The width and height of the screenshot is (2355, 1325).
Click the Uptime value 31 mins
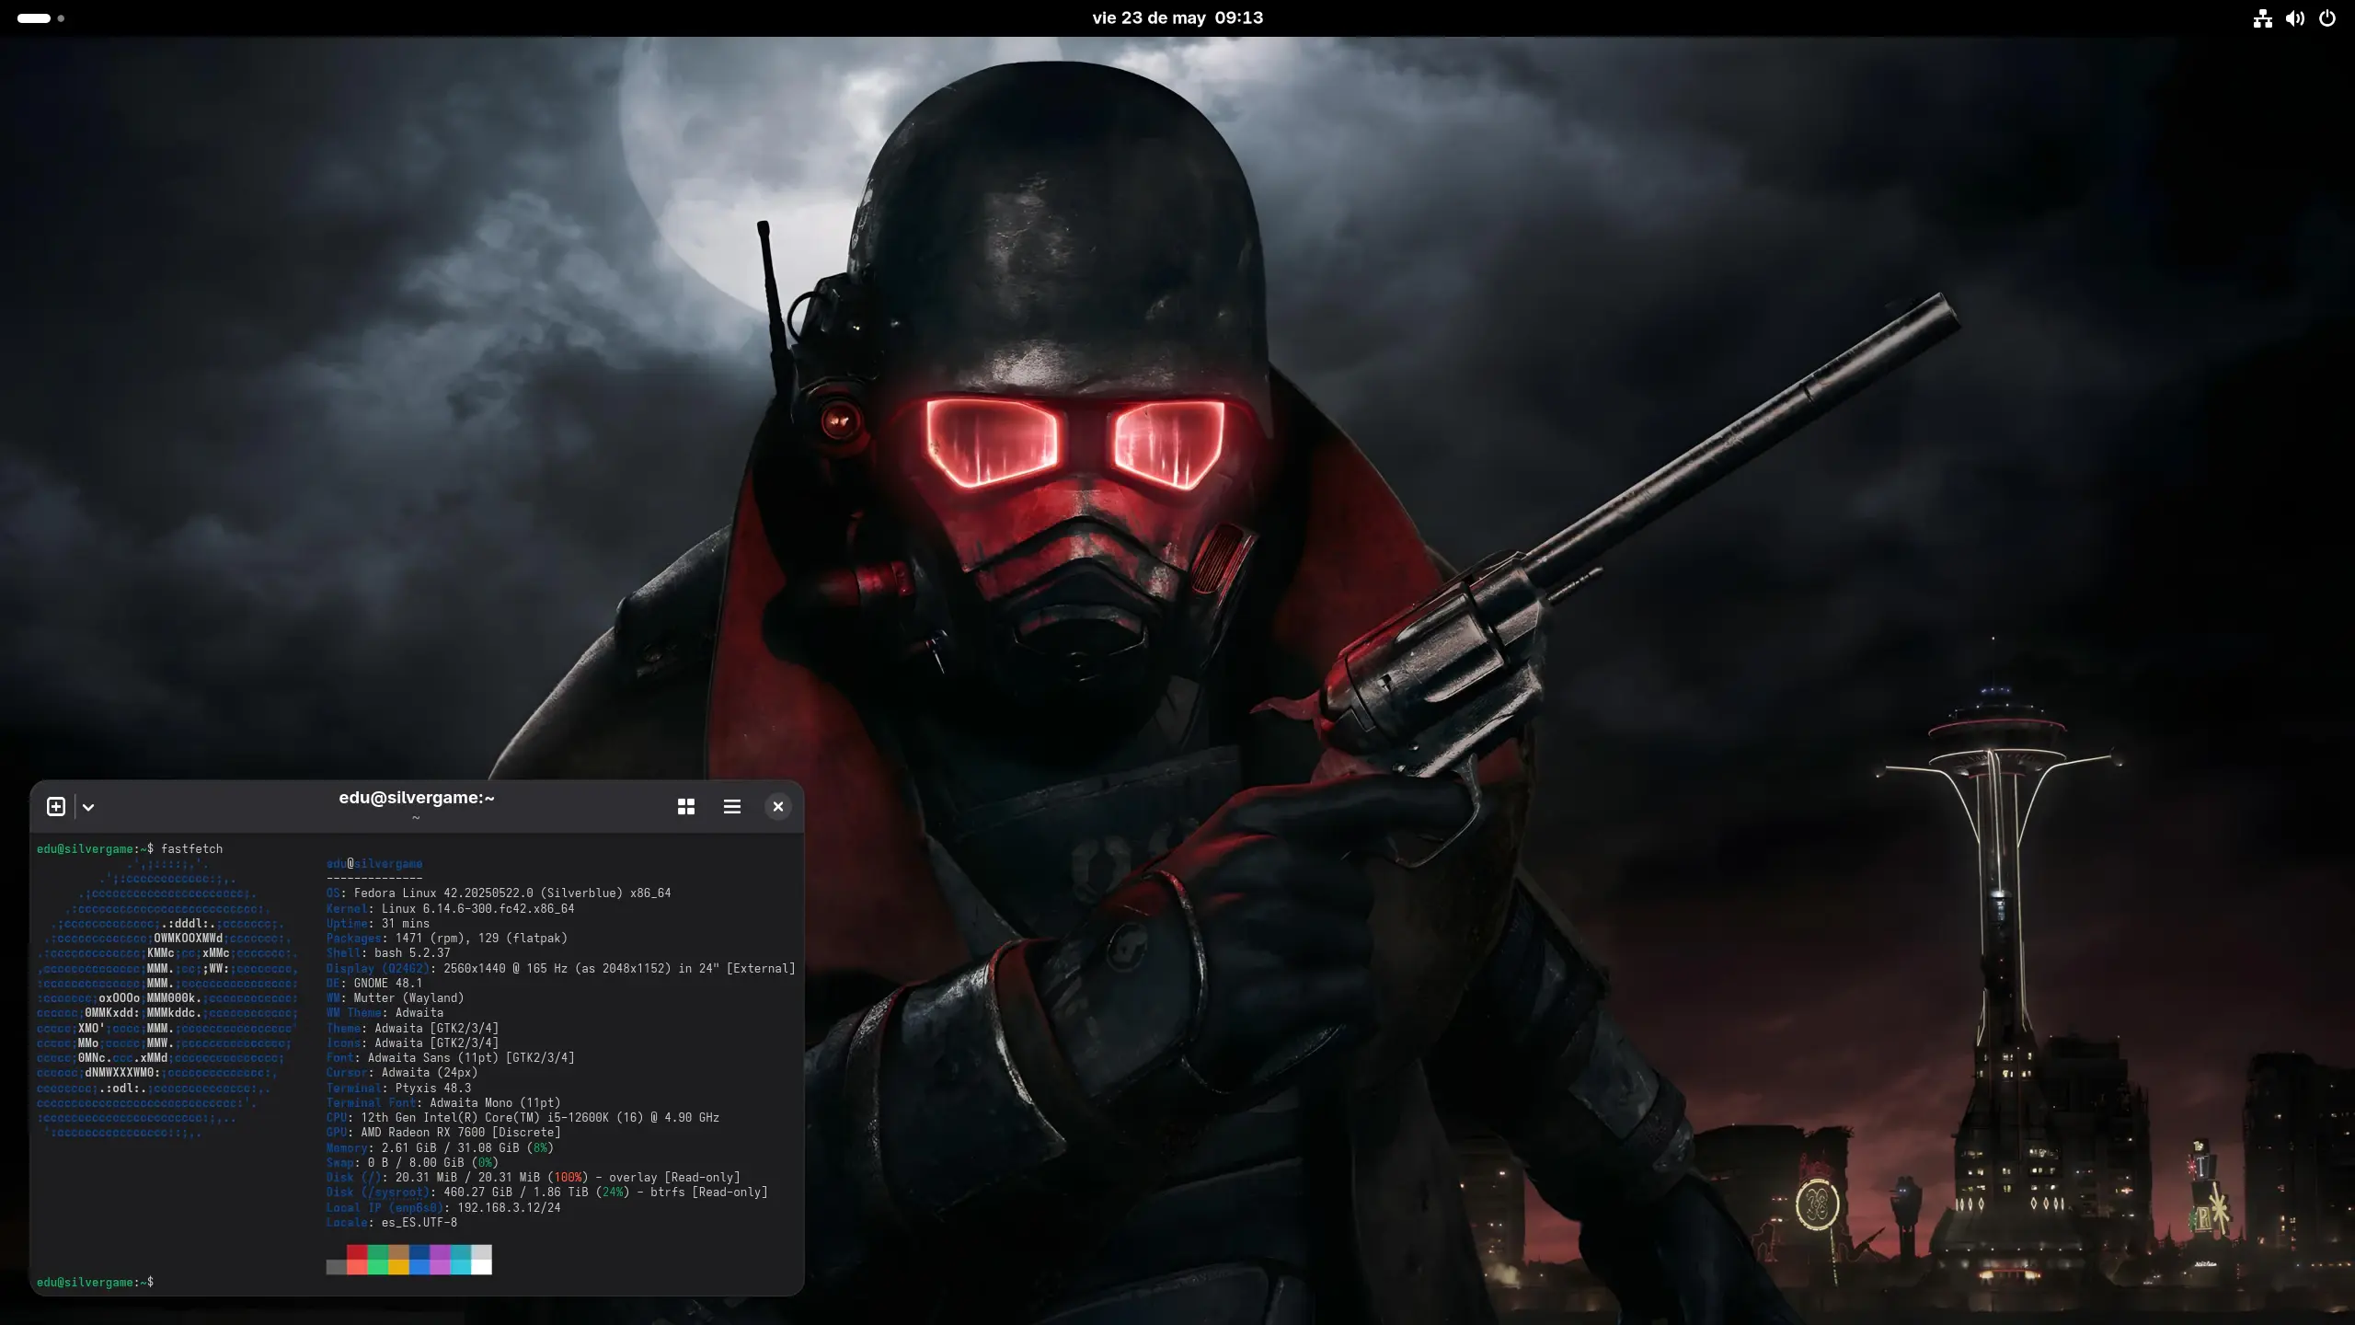[x=406, y=923]
